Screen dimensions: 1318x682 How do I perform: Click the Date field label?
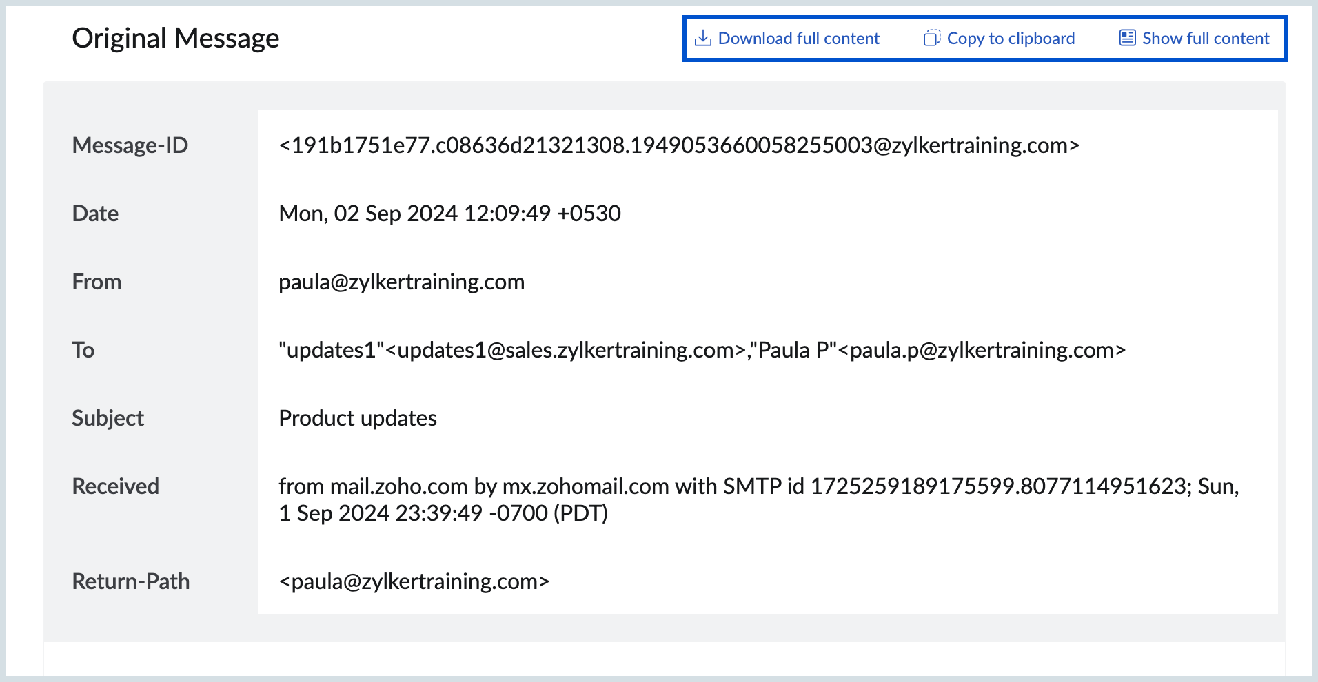click(95, 214)
